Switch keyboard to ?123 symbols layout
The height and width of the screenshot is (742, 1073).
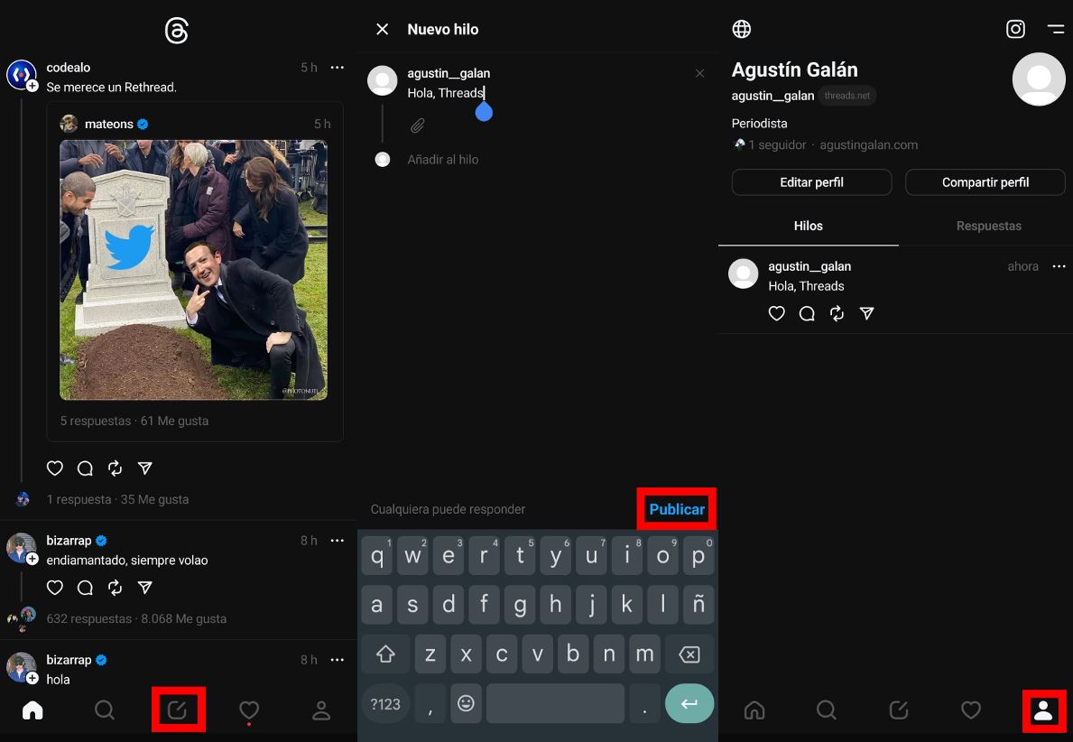coord(385,703)
